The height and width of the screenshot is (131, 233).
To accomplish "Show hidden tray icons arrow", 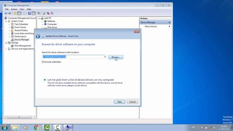I will pos(198,128).
